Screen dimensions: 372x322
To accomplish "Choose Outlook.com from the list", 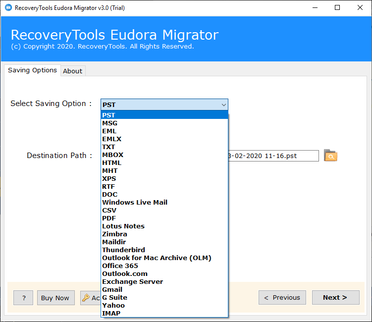I will (164, 273).
